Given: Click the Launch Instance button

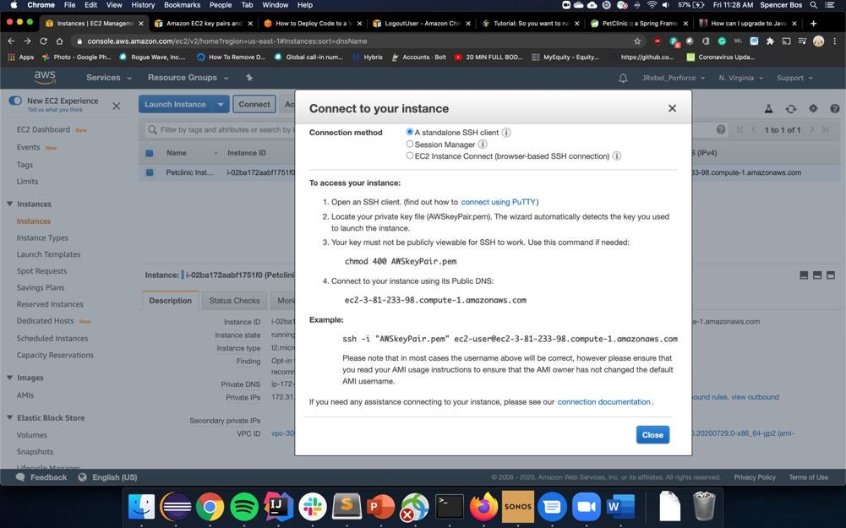Looking at the screenshot, I should (x=175, y=104).
